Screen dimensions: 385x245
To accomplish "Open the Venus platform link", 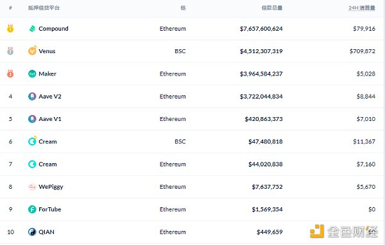I will coord(47,51).
